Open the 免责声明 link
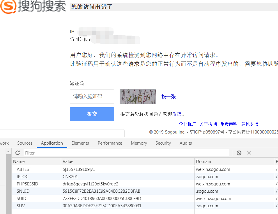 (x=229, y=124)
